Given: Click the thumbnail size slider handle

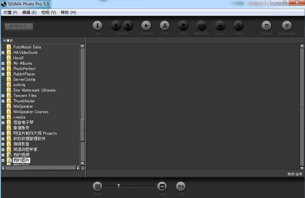Looking at the screenshot, I should (119, 186).
